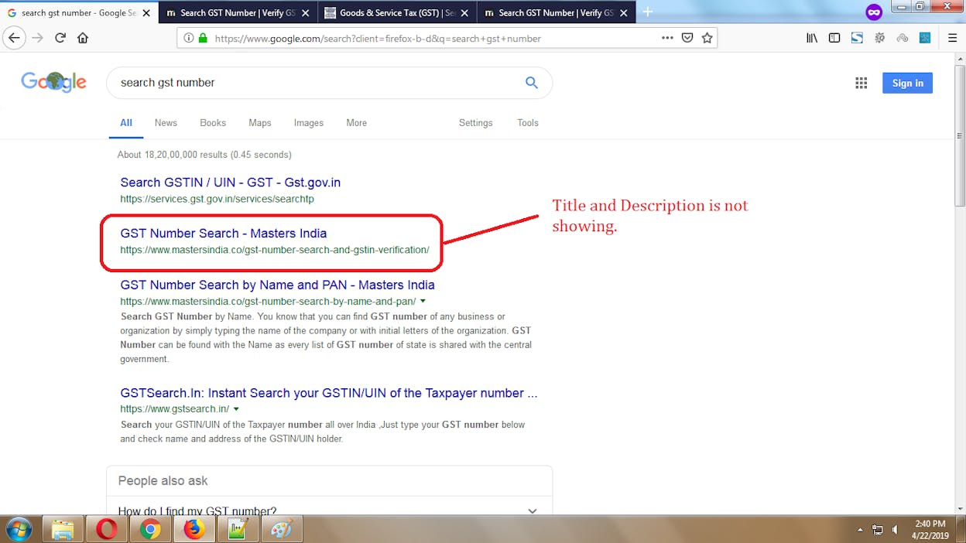
Task: Reload the current page
Action: (60, 38)
